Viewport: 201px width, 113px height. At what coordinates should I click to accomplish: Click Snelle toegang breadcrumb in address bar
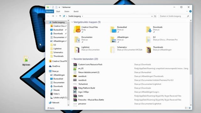[x=74, y=16]
